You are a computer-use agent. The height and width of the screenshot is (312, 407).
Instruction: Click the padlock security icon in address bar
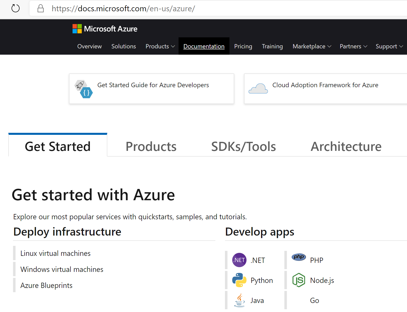pyautogui.click(x=40, y=8)
